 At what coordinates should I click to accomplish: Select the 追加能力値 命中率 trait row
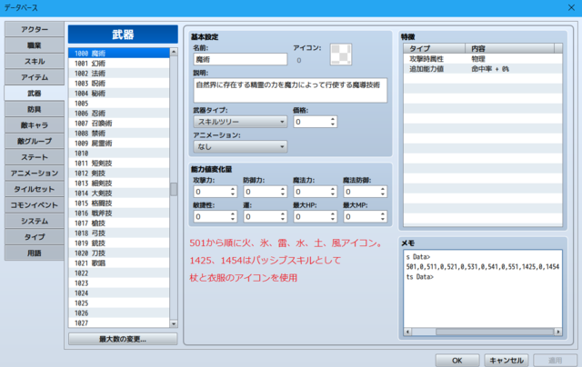pyautogui.click(x=483, y=69)
